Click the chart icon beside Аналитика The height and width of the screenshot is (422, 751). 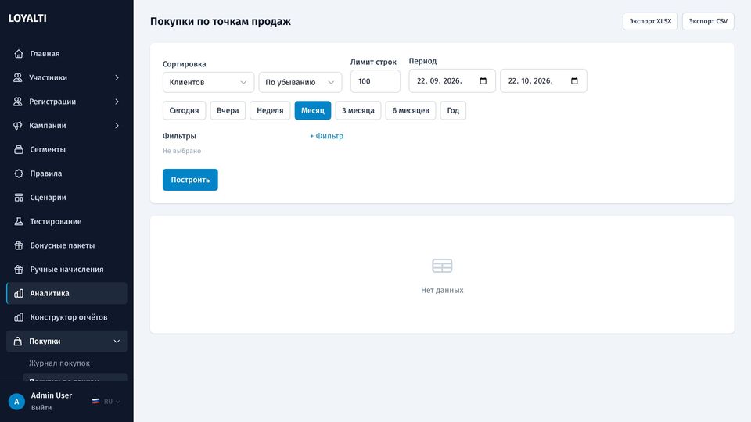coord(19,293)
